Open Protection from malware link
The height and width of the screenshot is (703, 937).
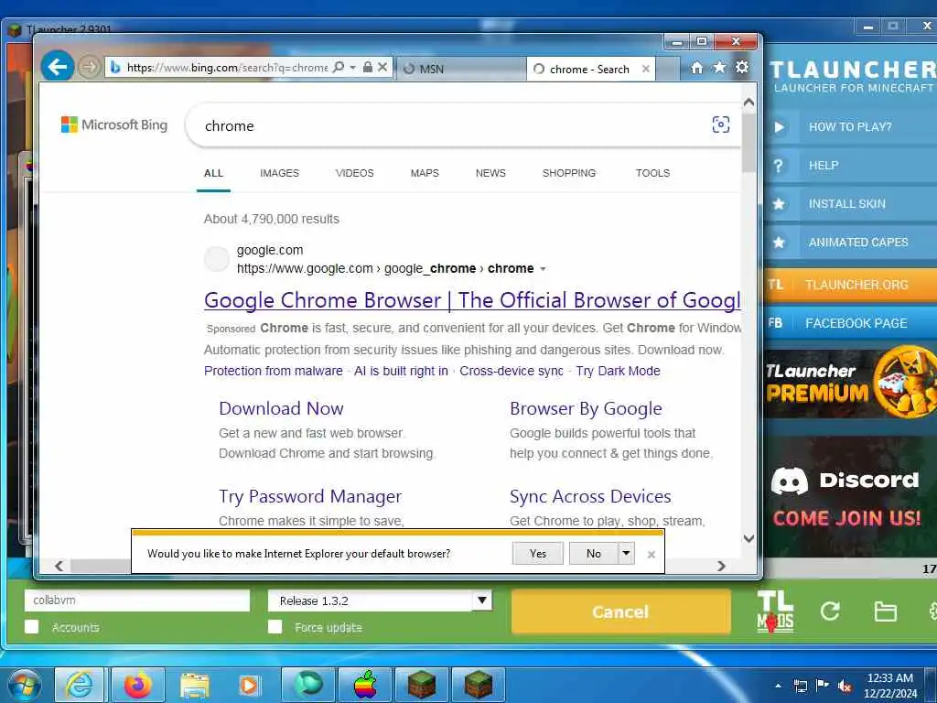click(x=273, y=371)
